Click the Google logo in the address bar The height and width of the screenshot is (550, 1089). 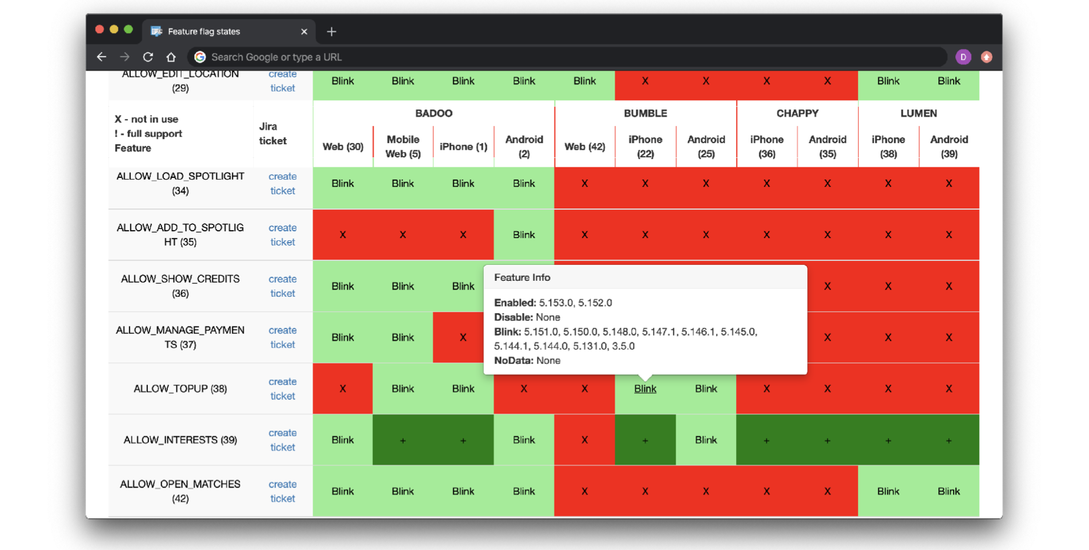200,57
